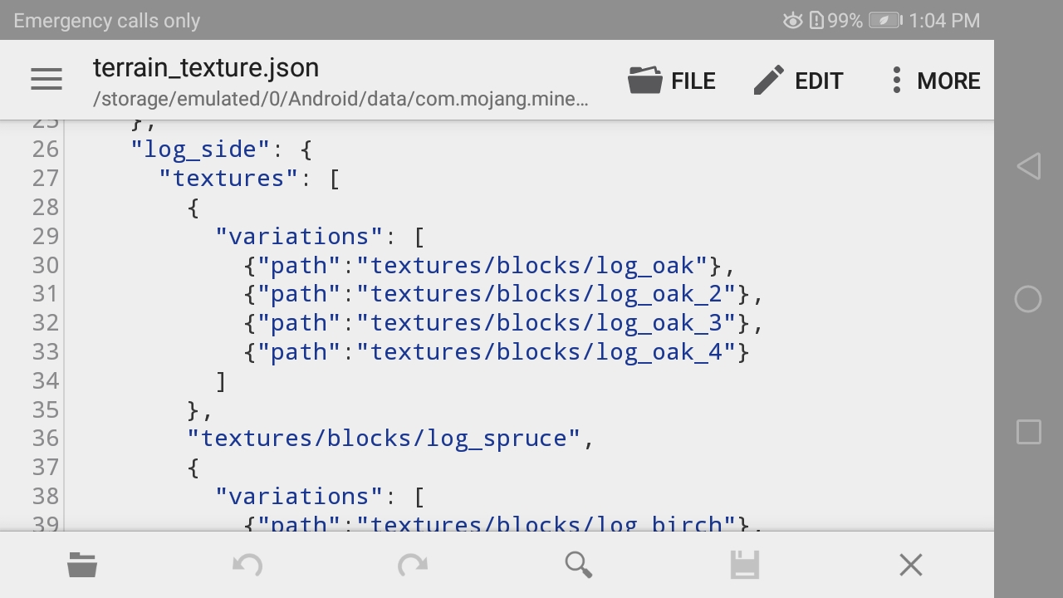Tap the save floppy disk icon
This screenshot has width=1063, height=598.
(x=745, y=566)
